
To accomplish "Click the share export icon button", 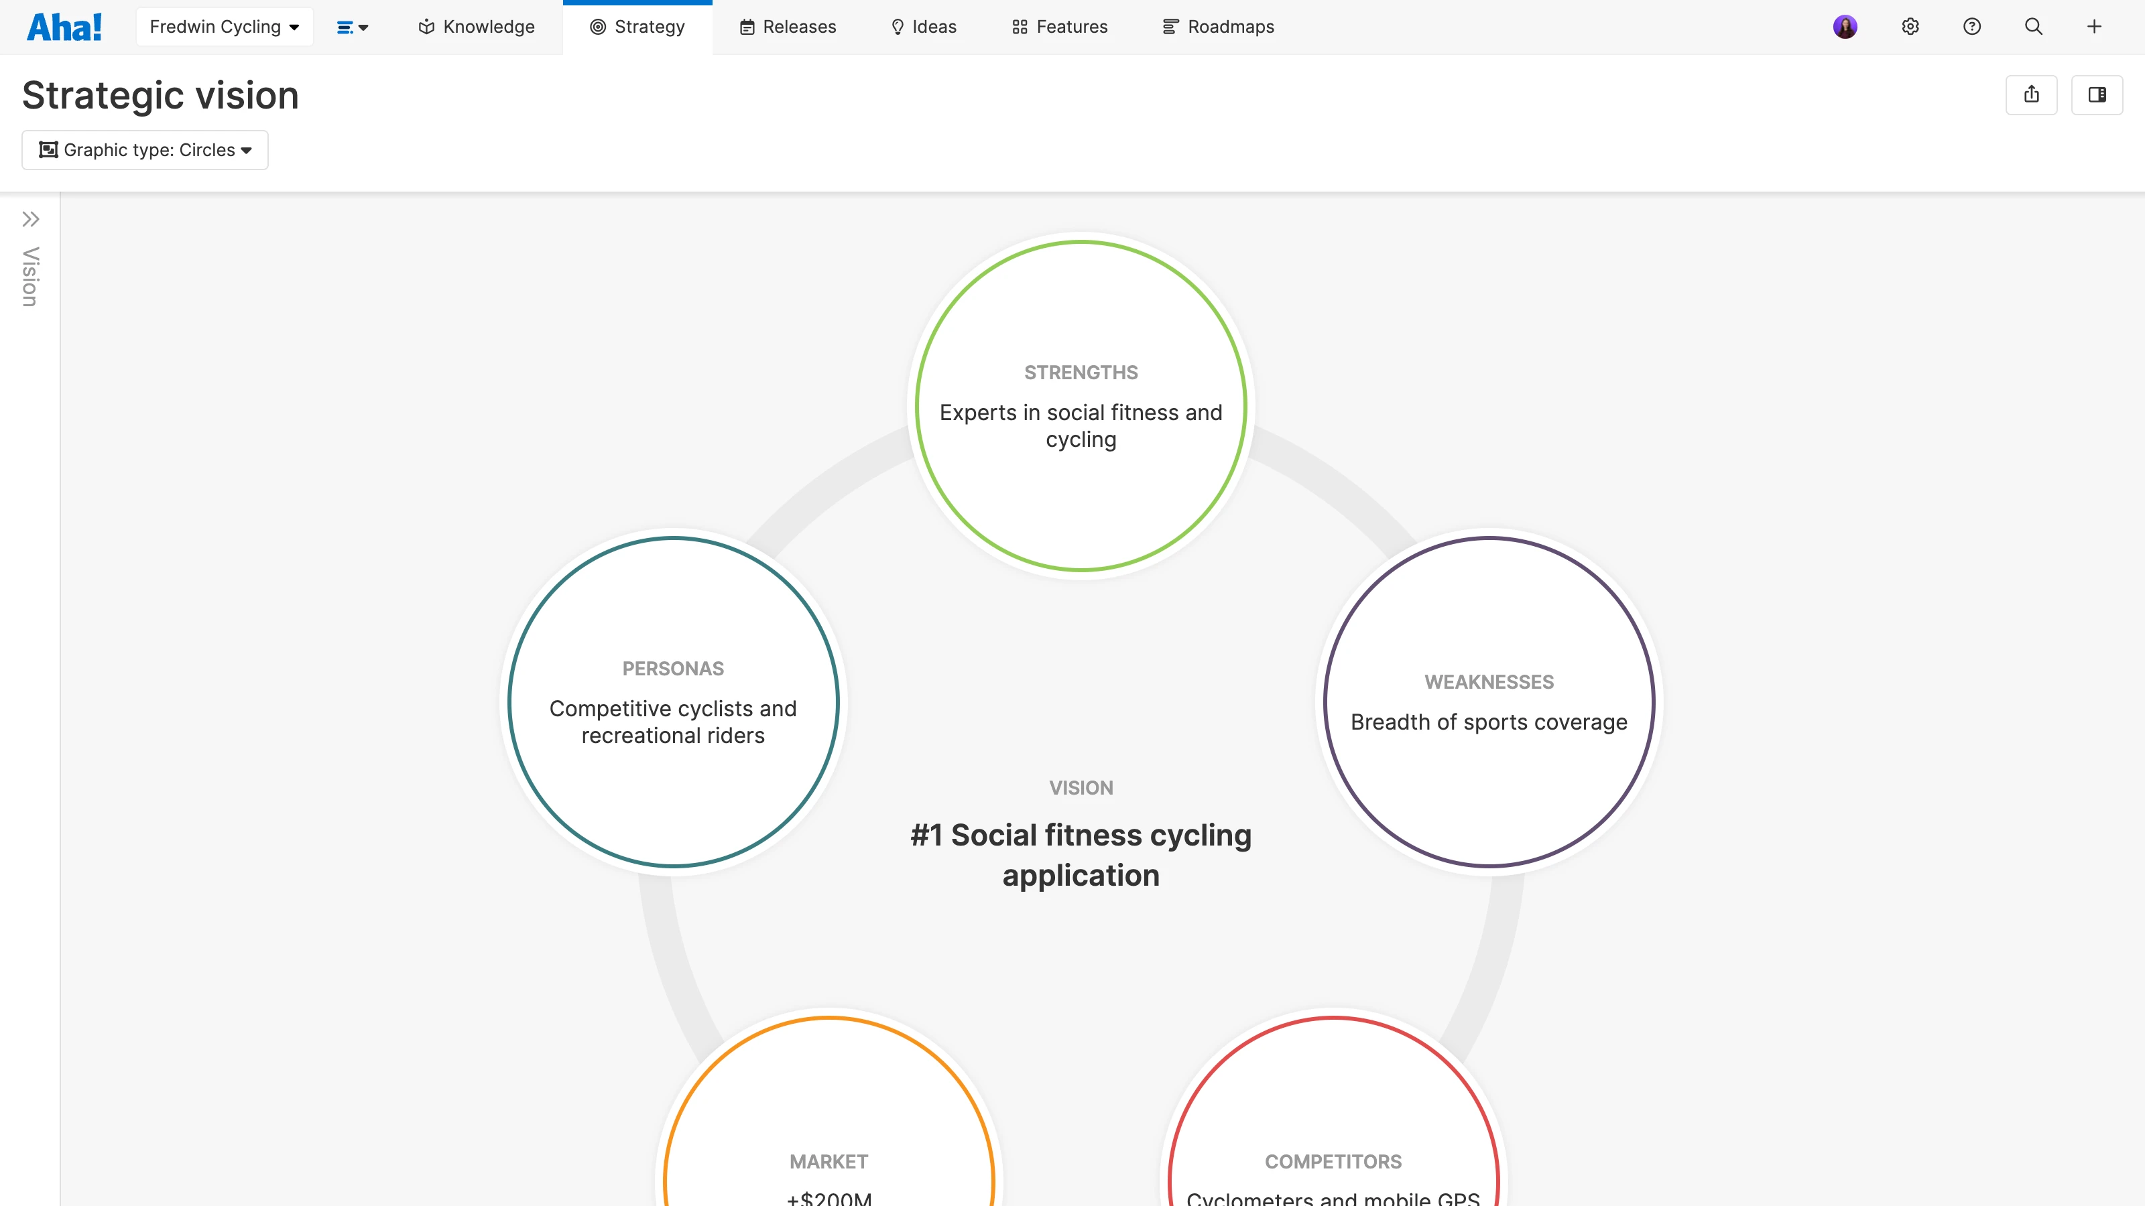I will 2031,95.
